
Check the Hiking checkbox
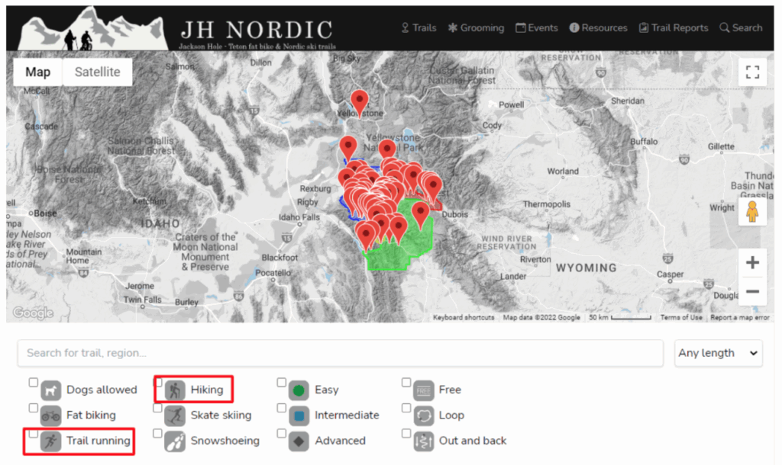point(158,383)
